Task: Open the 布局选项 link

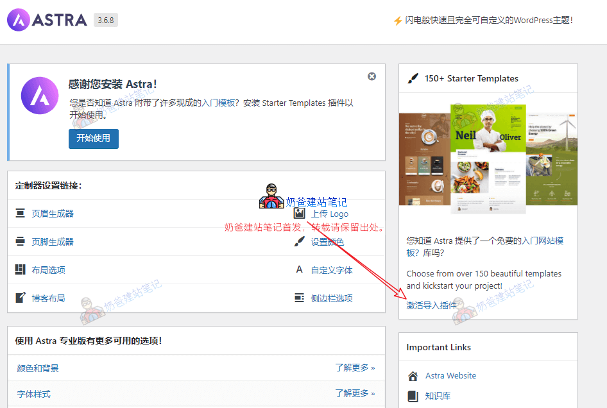Action: (x=49, y=270)
